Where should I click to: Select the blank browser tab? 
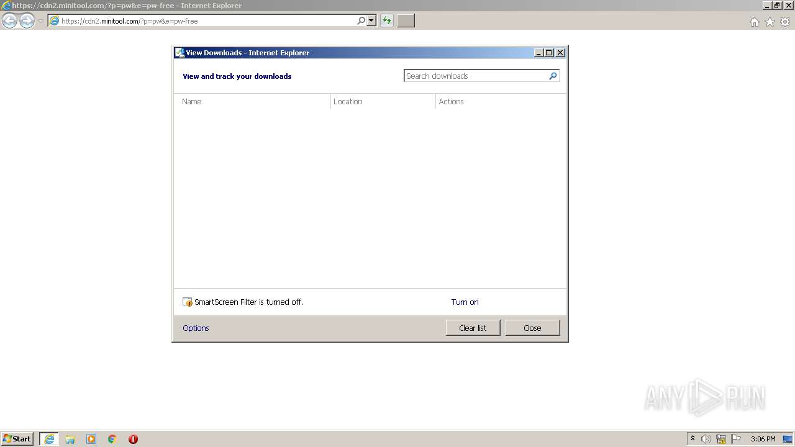coord(406,21)
